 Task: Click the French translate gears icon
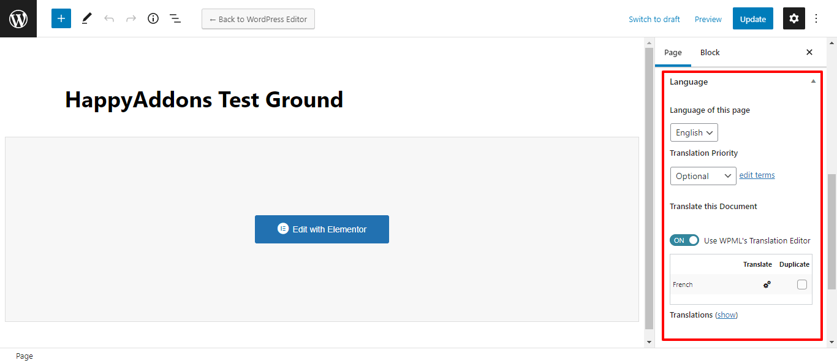767,285
